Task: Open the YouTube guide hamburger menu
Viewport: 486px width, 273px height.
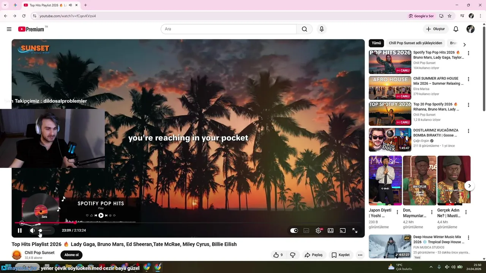Action: point(9,29)
